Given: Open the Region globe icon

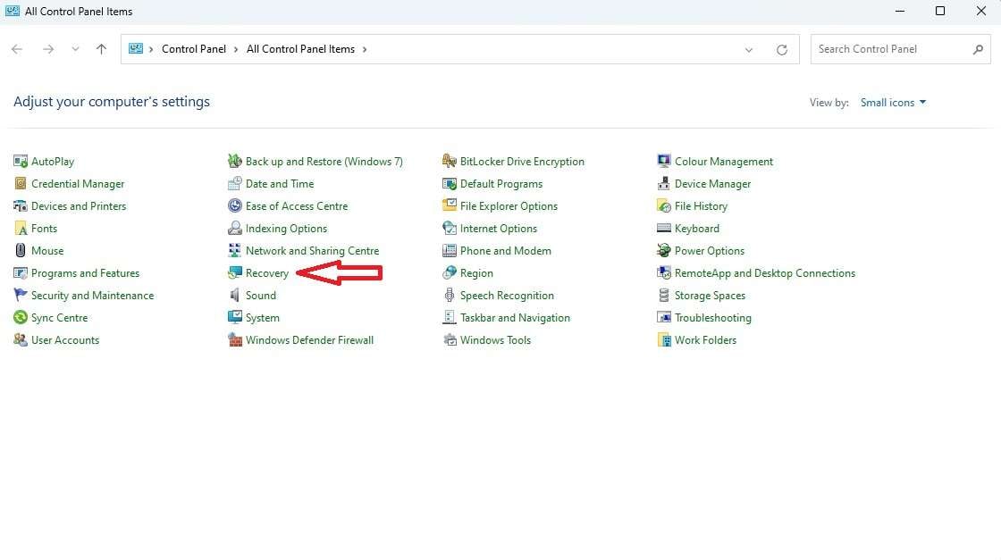Looking at the screenshot, I should (450, 273).
